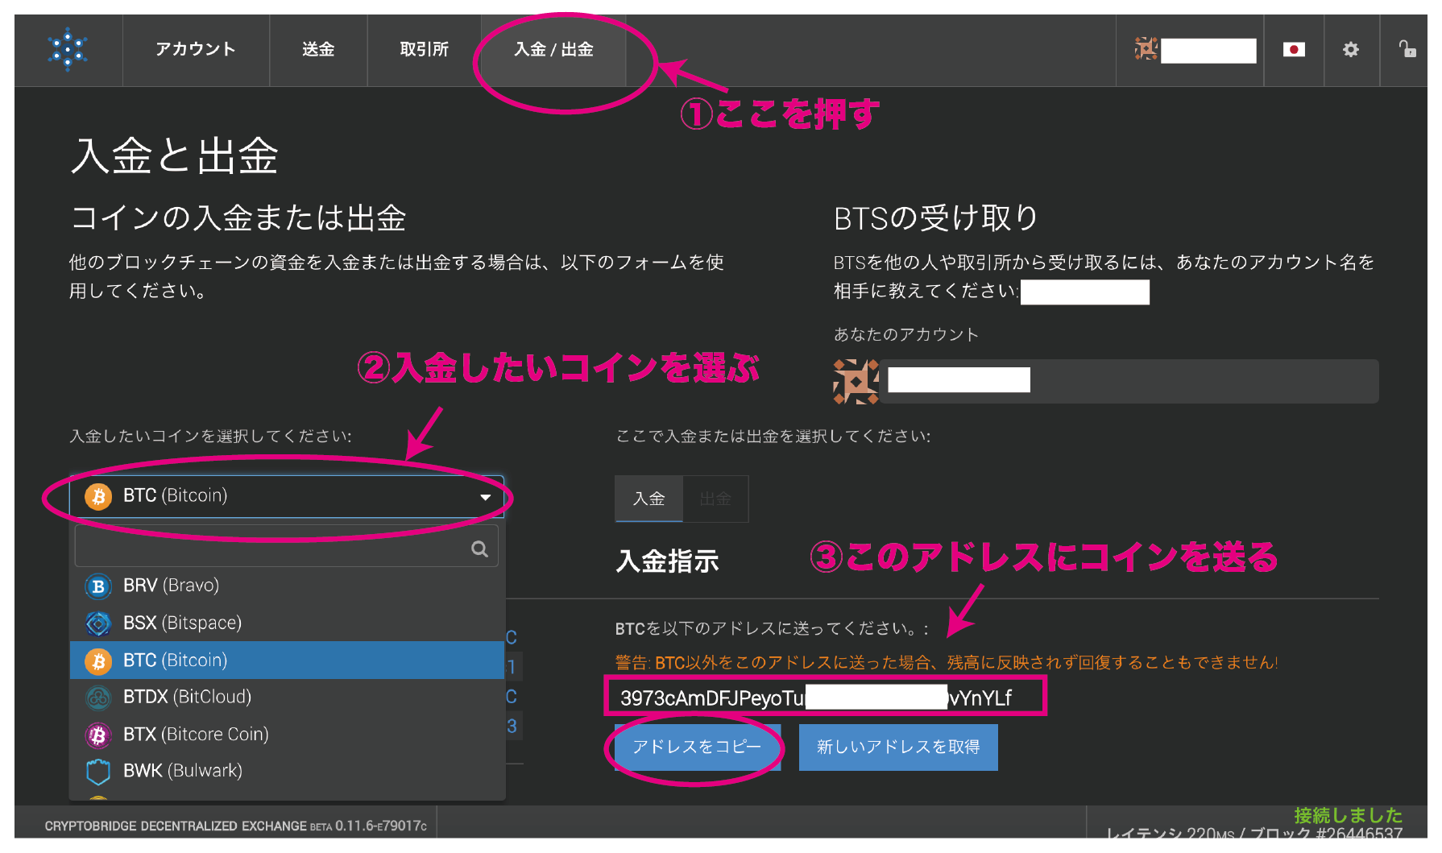1442x853 pixels.
Task: Go to the 取引所 exchange tab
Action: click(x=424, y=50)
